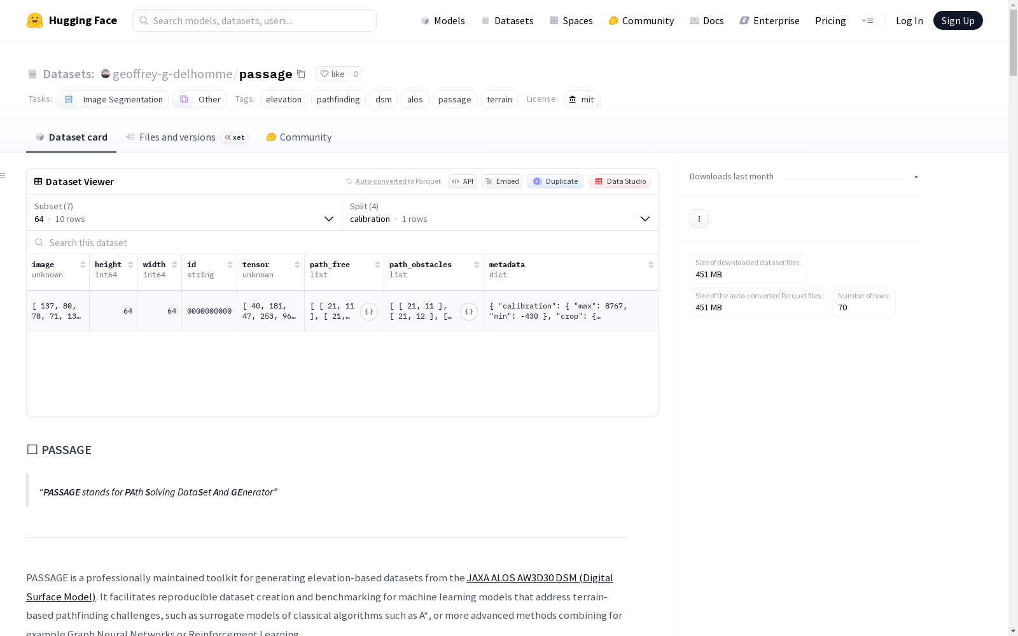Screen dimensions: 1018x636
Task: Sort by the tensor column
Action: (297, 265)
